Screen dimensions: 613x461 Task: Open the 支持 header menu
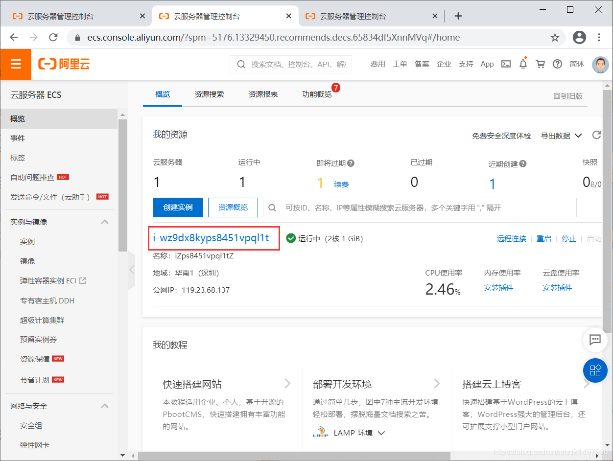point(466,64)
